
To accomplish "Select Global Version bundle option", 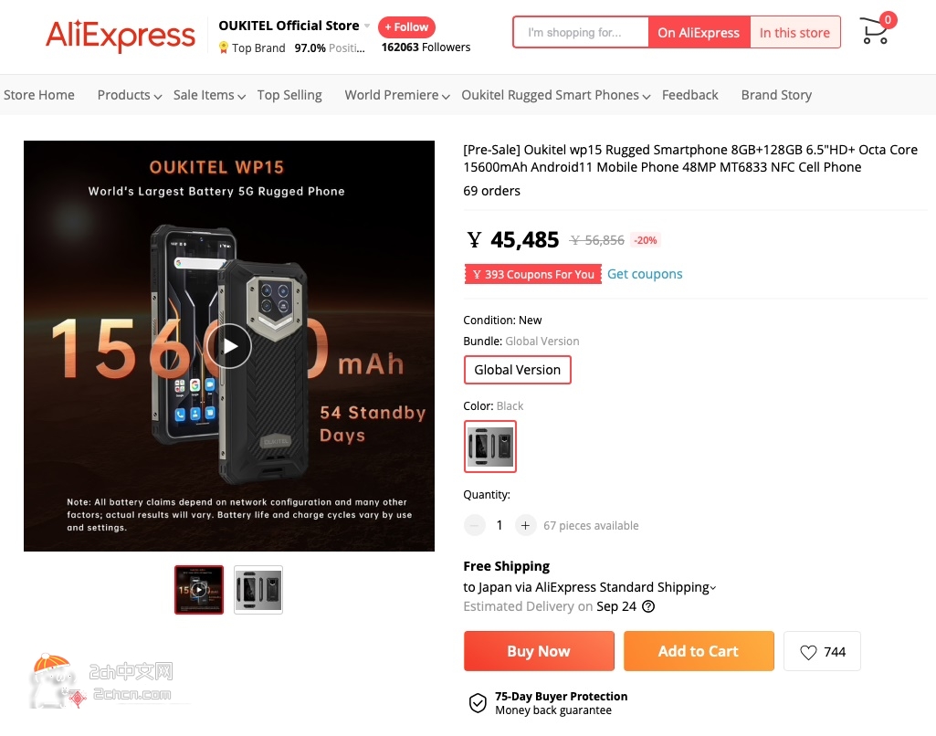I will click(x=518, y=370).
